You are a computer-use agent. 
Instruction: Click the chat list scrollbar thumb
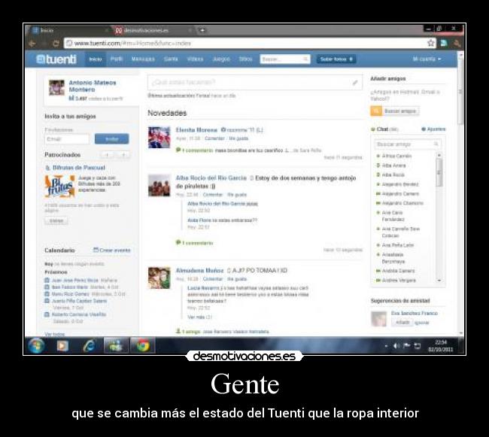click(x=439, y=172)
